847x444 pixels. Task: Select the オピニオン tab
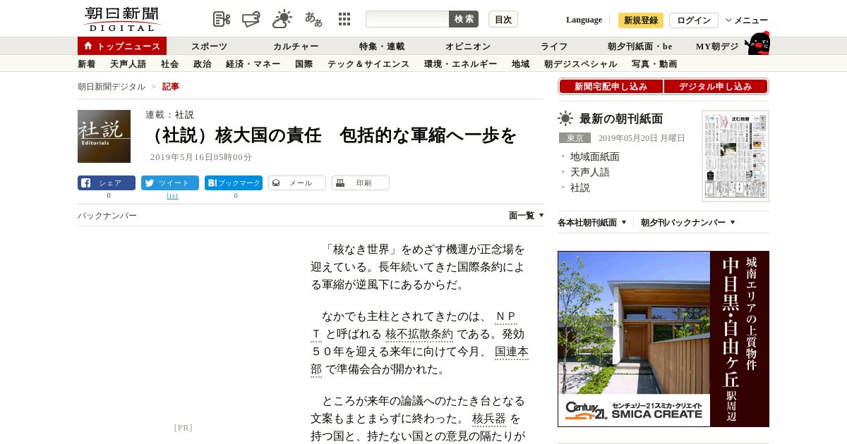(468, 47)
